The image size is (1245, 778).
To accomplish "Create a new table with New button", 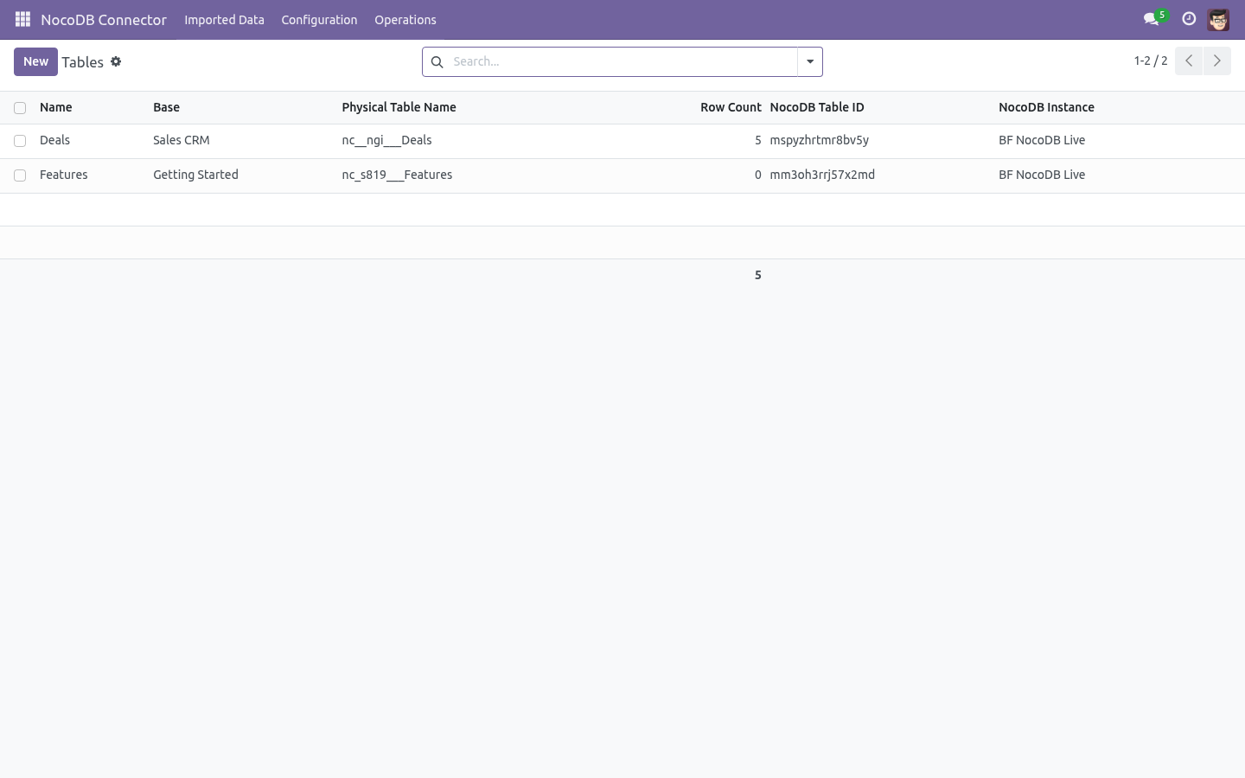I will pos(35,61).
